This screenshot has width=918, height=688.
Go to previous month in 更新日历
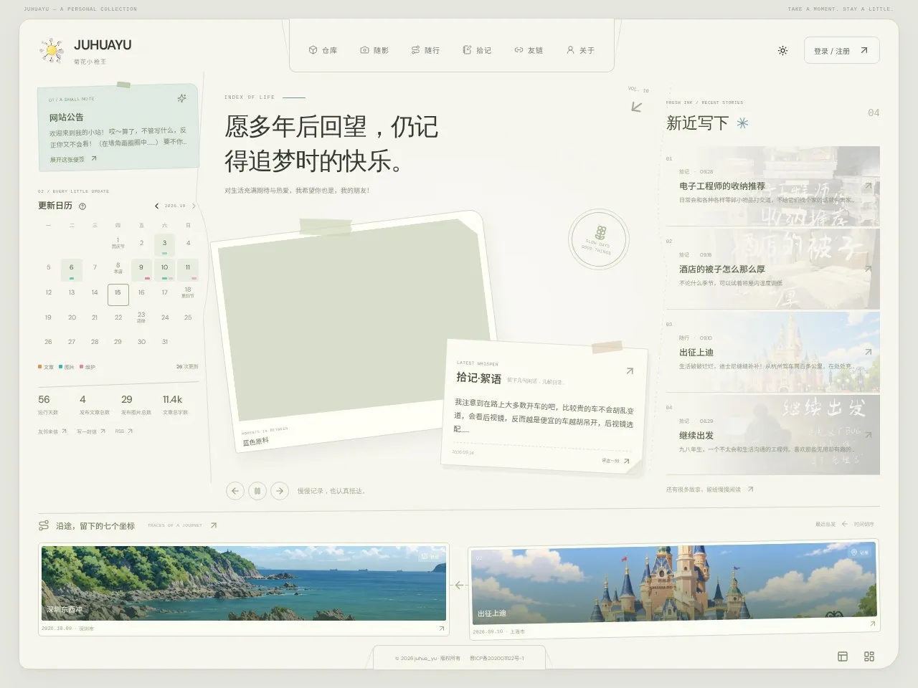tap(157, 206)
